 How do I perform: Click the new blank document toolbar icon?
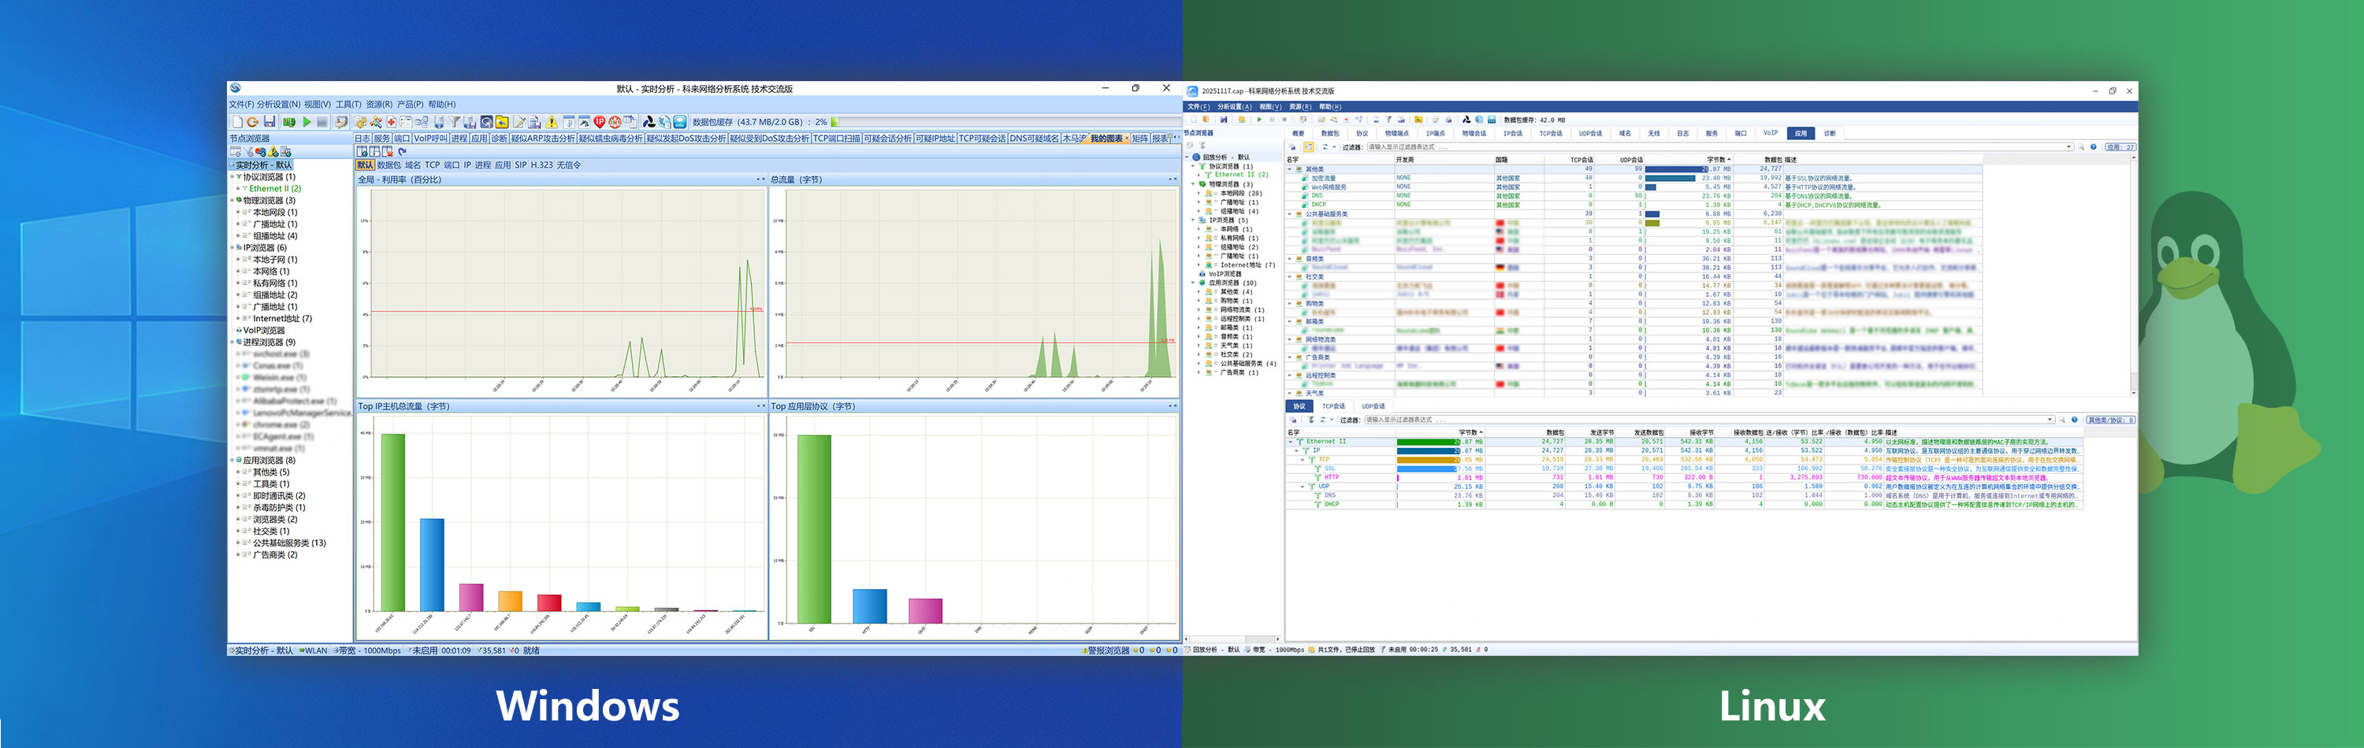pos(236,122)
